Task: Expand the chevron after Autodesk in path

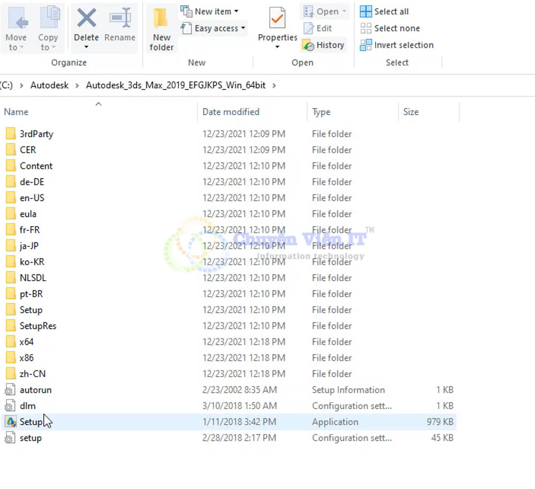Action: coord(77,85)
